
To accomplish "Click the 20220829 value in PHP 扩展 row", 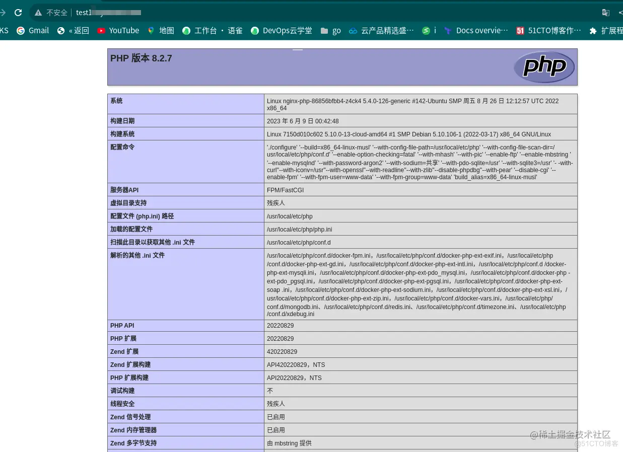I will pos(281,339).
